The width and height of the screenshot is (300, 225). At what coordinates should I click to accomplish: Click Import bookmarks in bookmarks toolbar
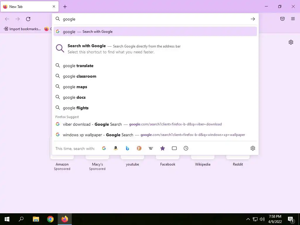[x=22, y=29]
